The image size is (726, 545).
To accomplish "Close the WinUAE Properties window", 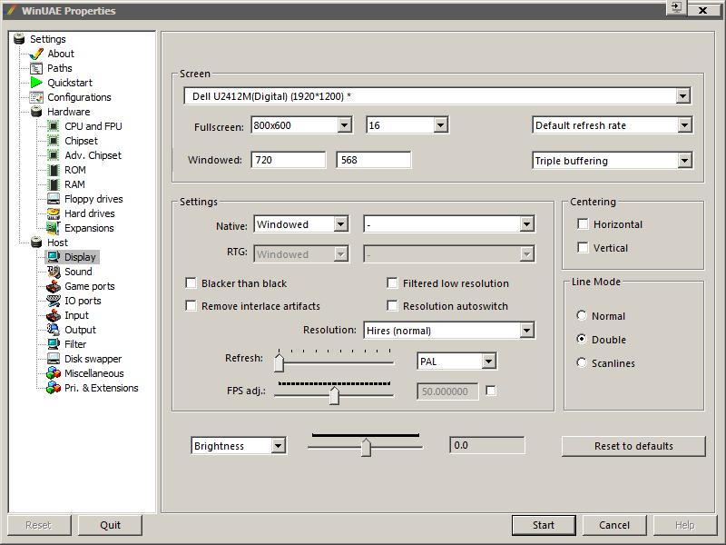I will [702, 10].
